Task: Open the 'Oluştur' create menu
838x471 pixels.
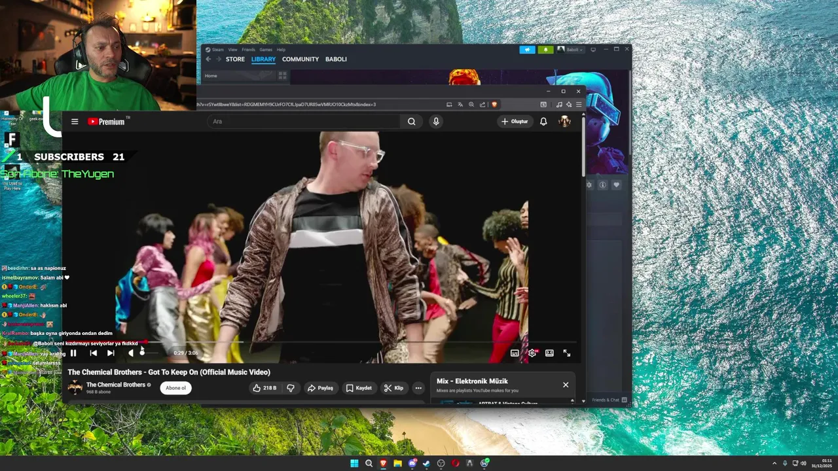Action: (515, 122)
